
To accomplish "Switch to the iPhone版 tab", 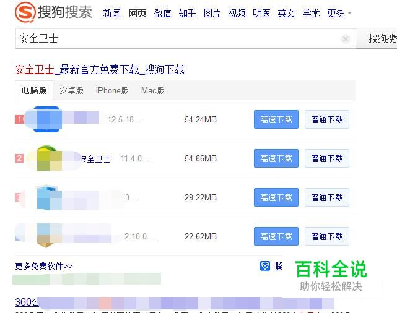I will click(112, 90).
